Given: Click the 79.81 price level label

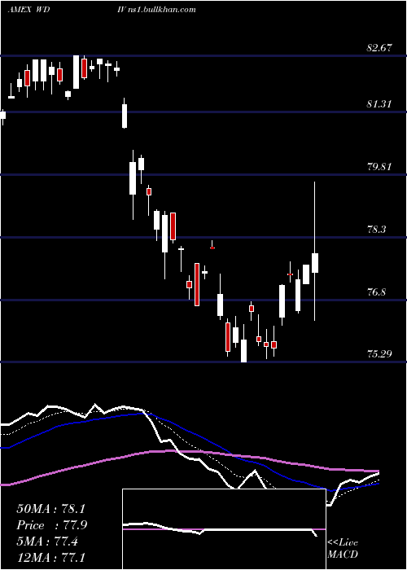Looking at the screenshot, I should click(379, 167).
